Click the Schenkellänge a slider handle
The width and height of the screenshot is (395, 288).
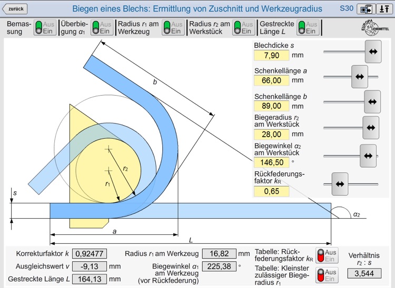359,77
